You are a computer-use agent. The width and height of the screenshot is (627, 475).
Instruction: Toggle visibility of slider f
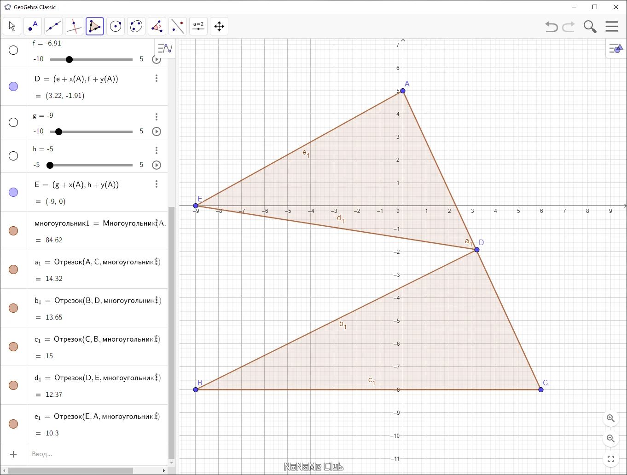coord(13,50)
